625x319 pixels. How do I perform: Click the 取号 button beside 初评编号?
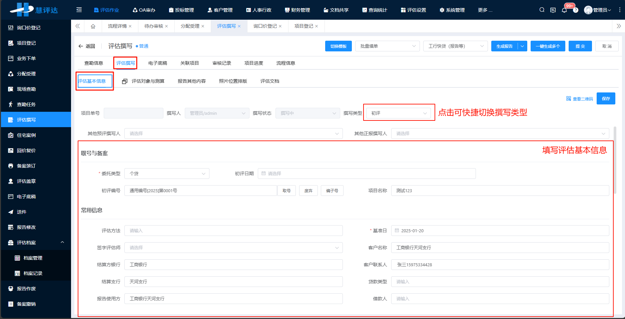[286, 191]
